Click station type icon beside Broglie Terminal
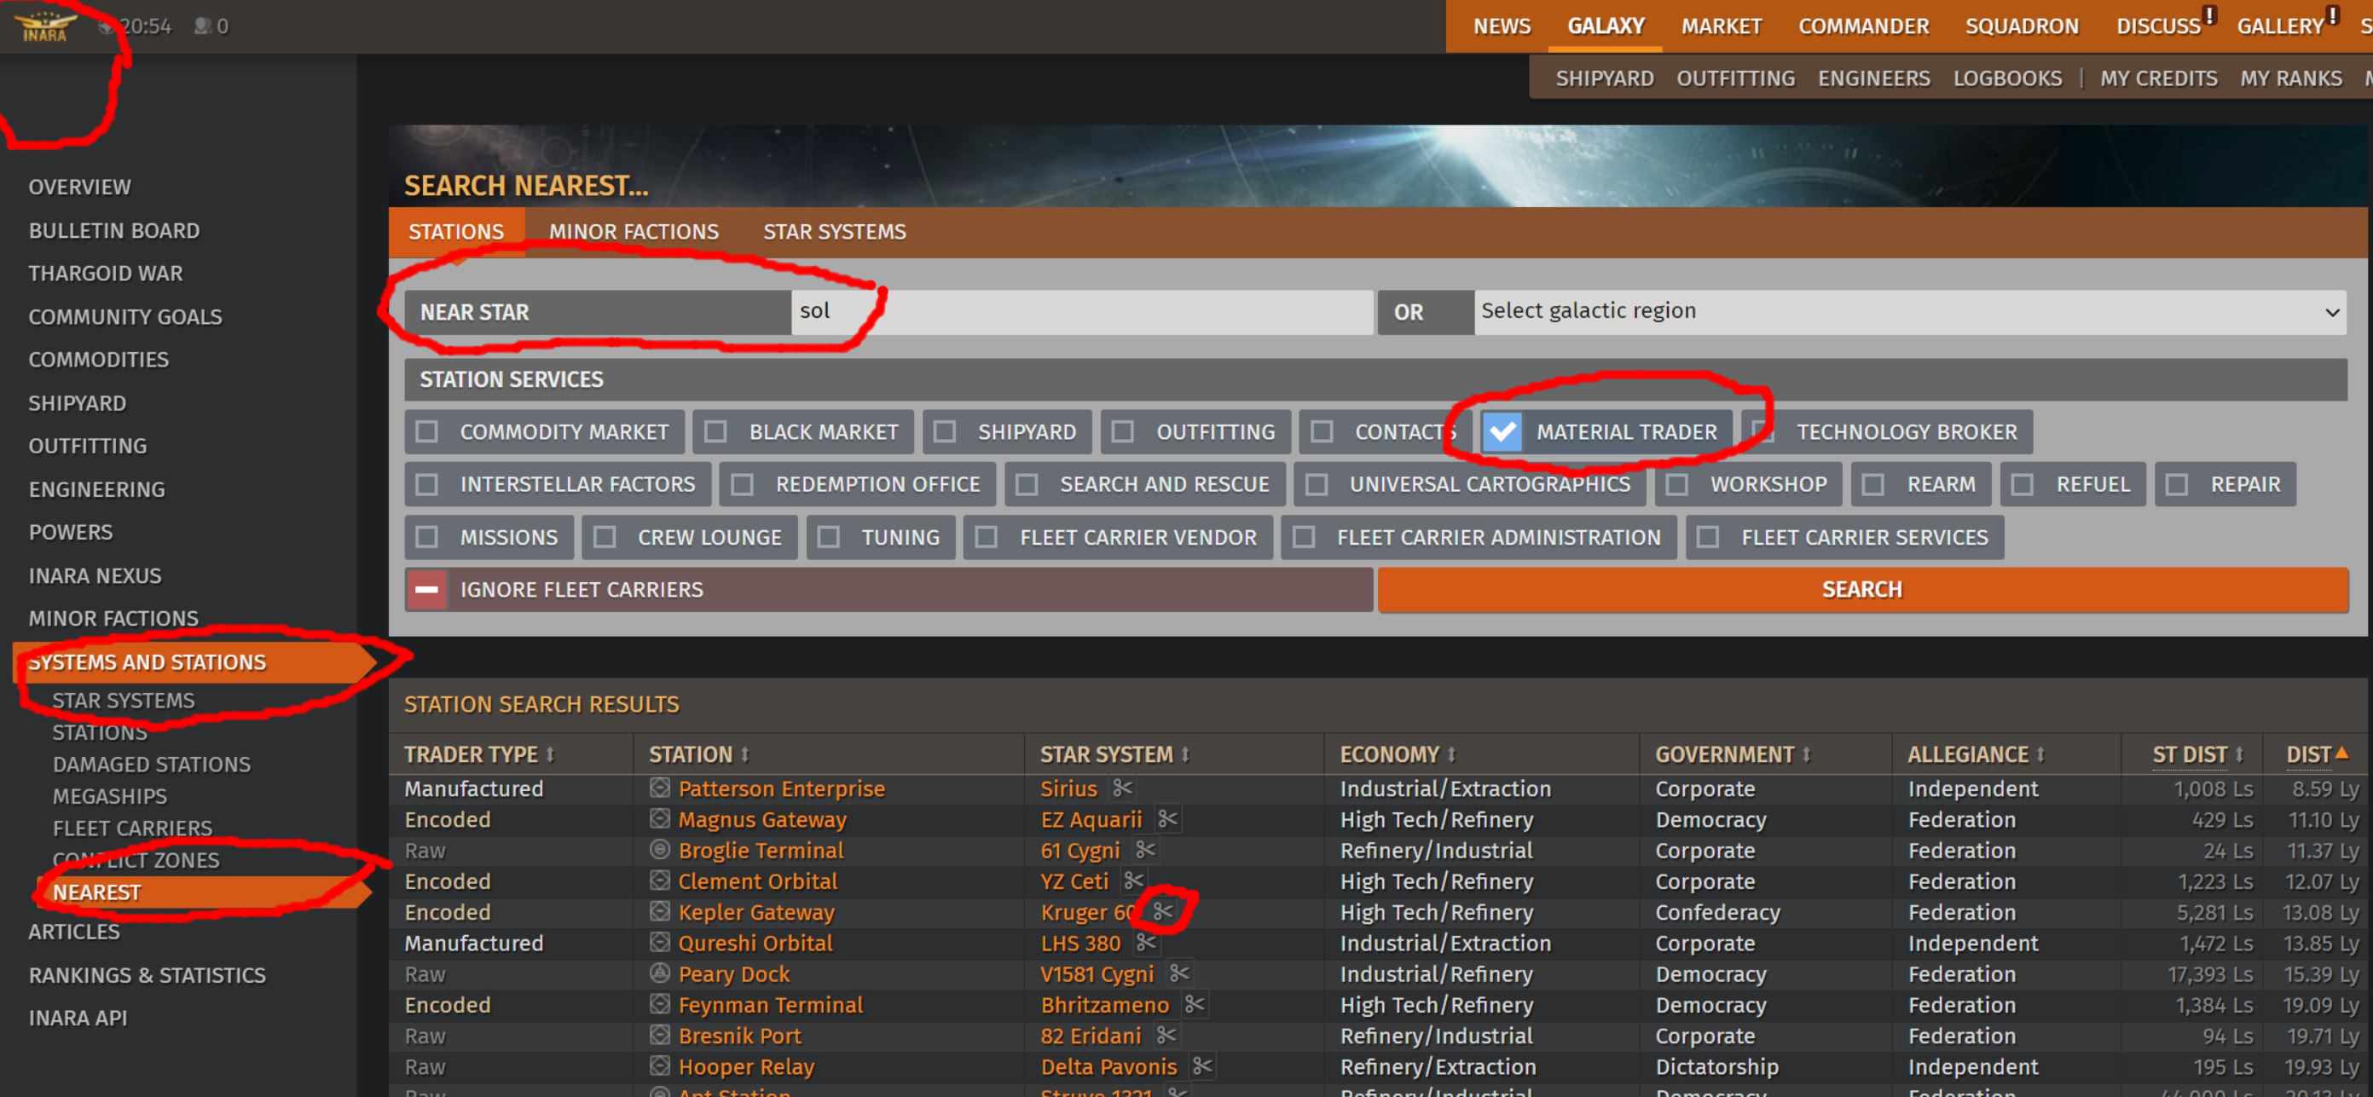Image resolution: width=2373 pixels, height=1097 pixels. pos(660,849)
